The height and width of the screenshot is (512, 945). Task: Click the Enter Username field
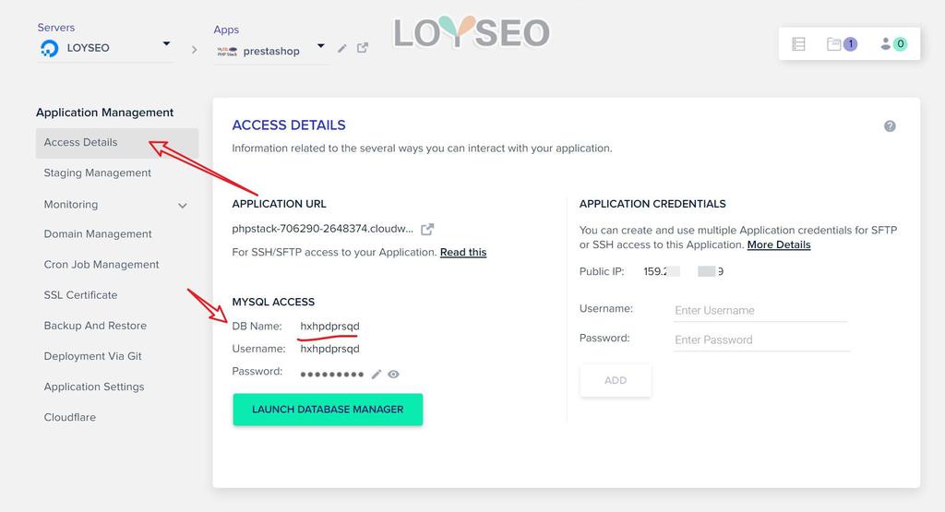tap(760, 311)
